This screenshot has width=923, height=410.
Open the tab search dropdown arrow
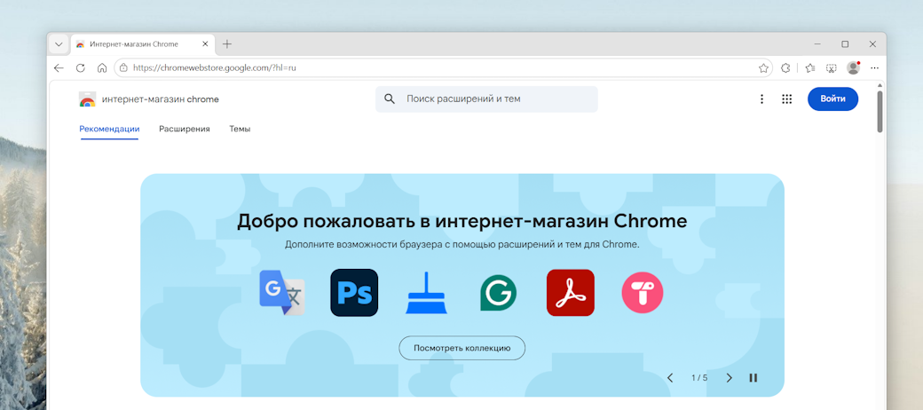[59, 44]
